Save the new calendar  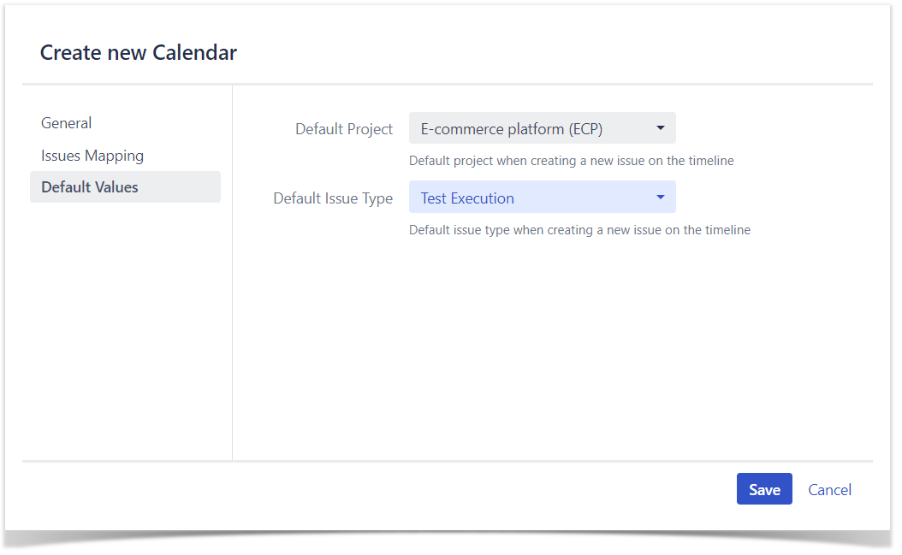764,489
